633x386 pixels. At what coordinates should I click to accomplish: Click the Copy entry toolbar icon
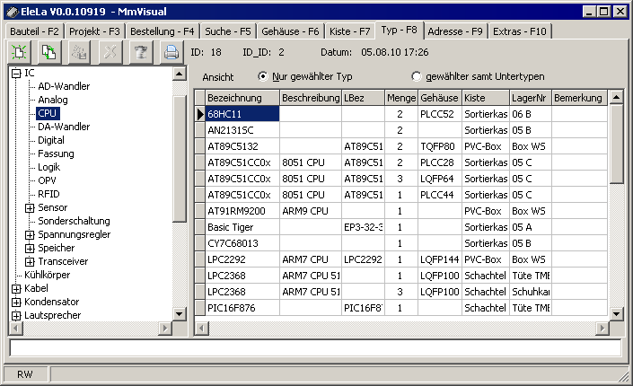49,52
